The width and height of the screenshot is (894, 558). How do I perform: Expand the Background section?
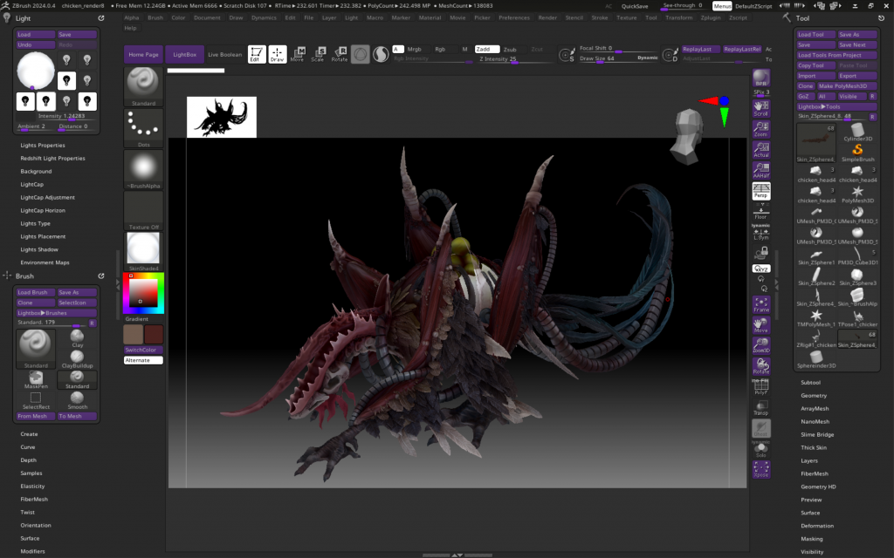pos(36,172)
